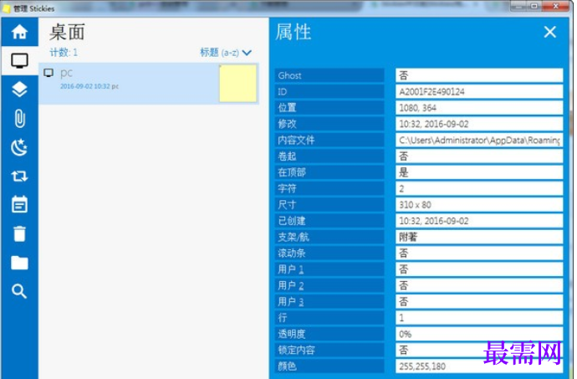Open the trash bin section

coord(19,233)
